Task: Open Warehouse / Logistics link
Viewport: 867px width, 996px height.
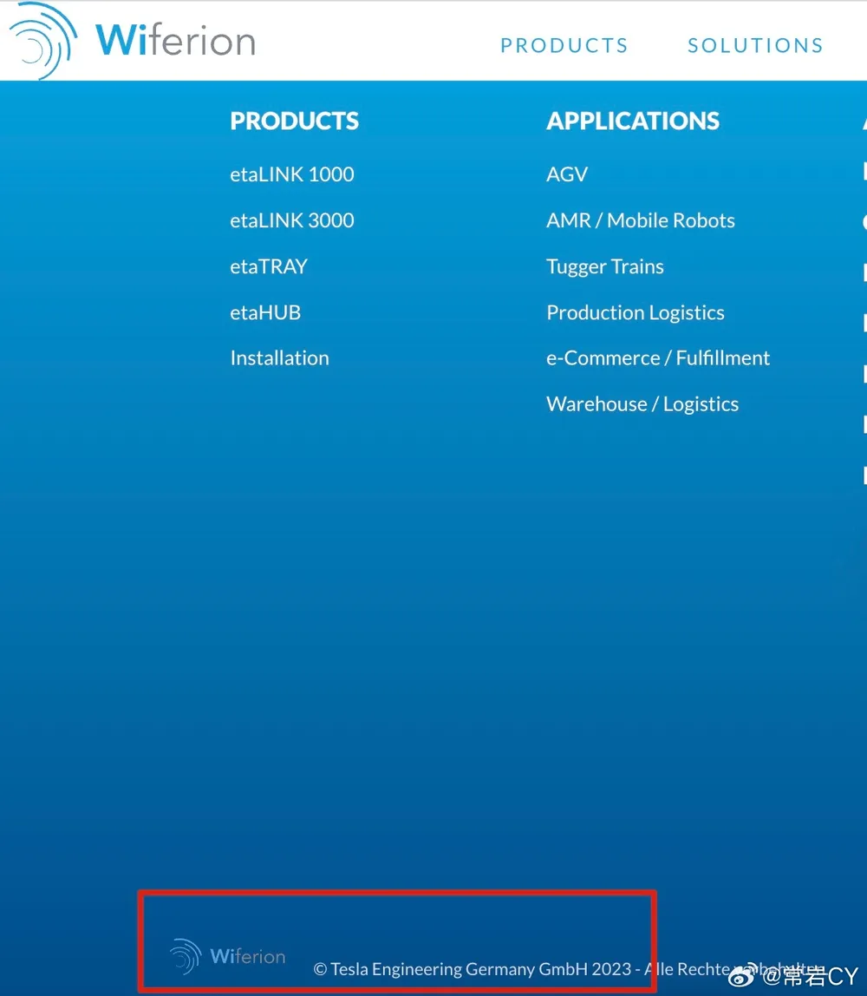Action: [x=642, y=404]
